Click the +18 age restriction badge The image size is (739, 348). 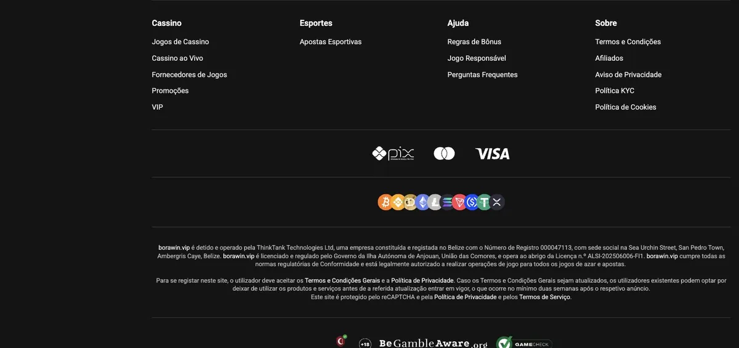click(365, 344)
